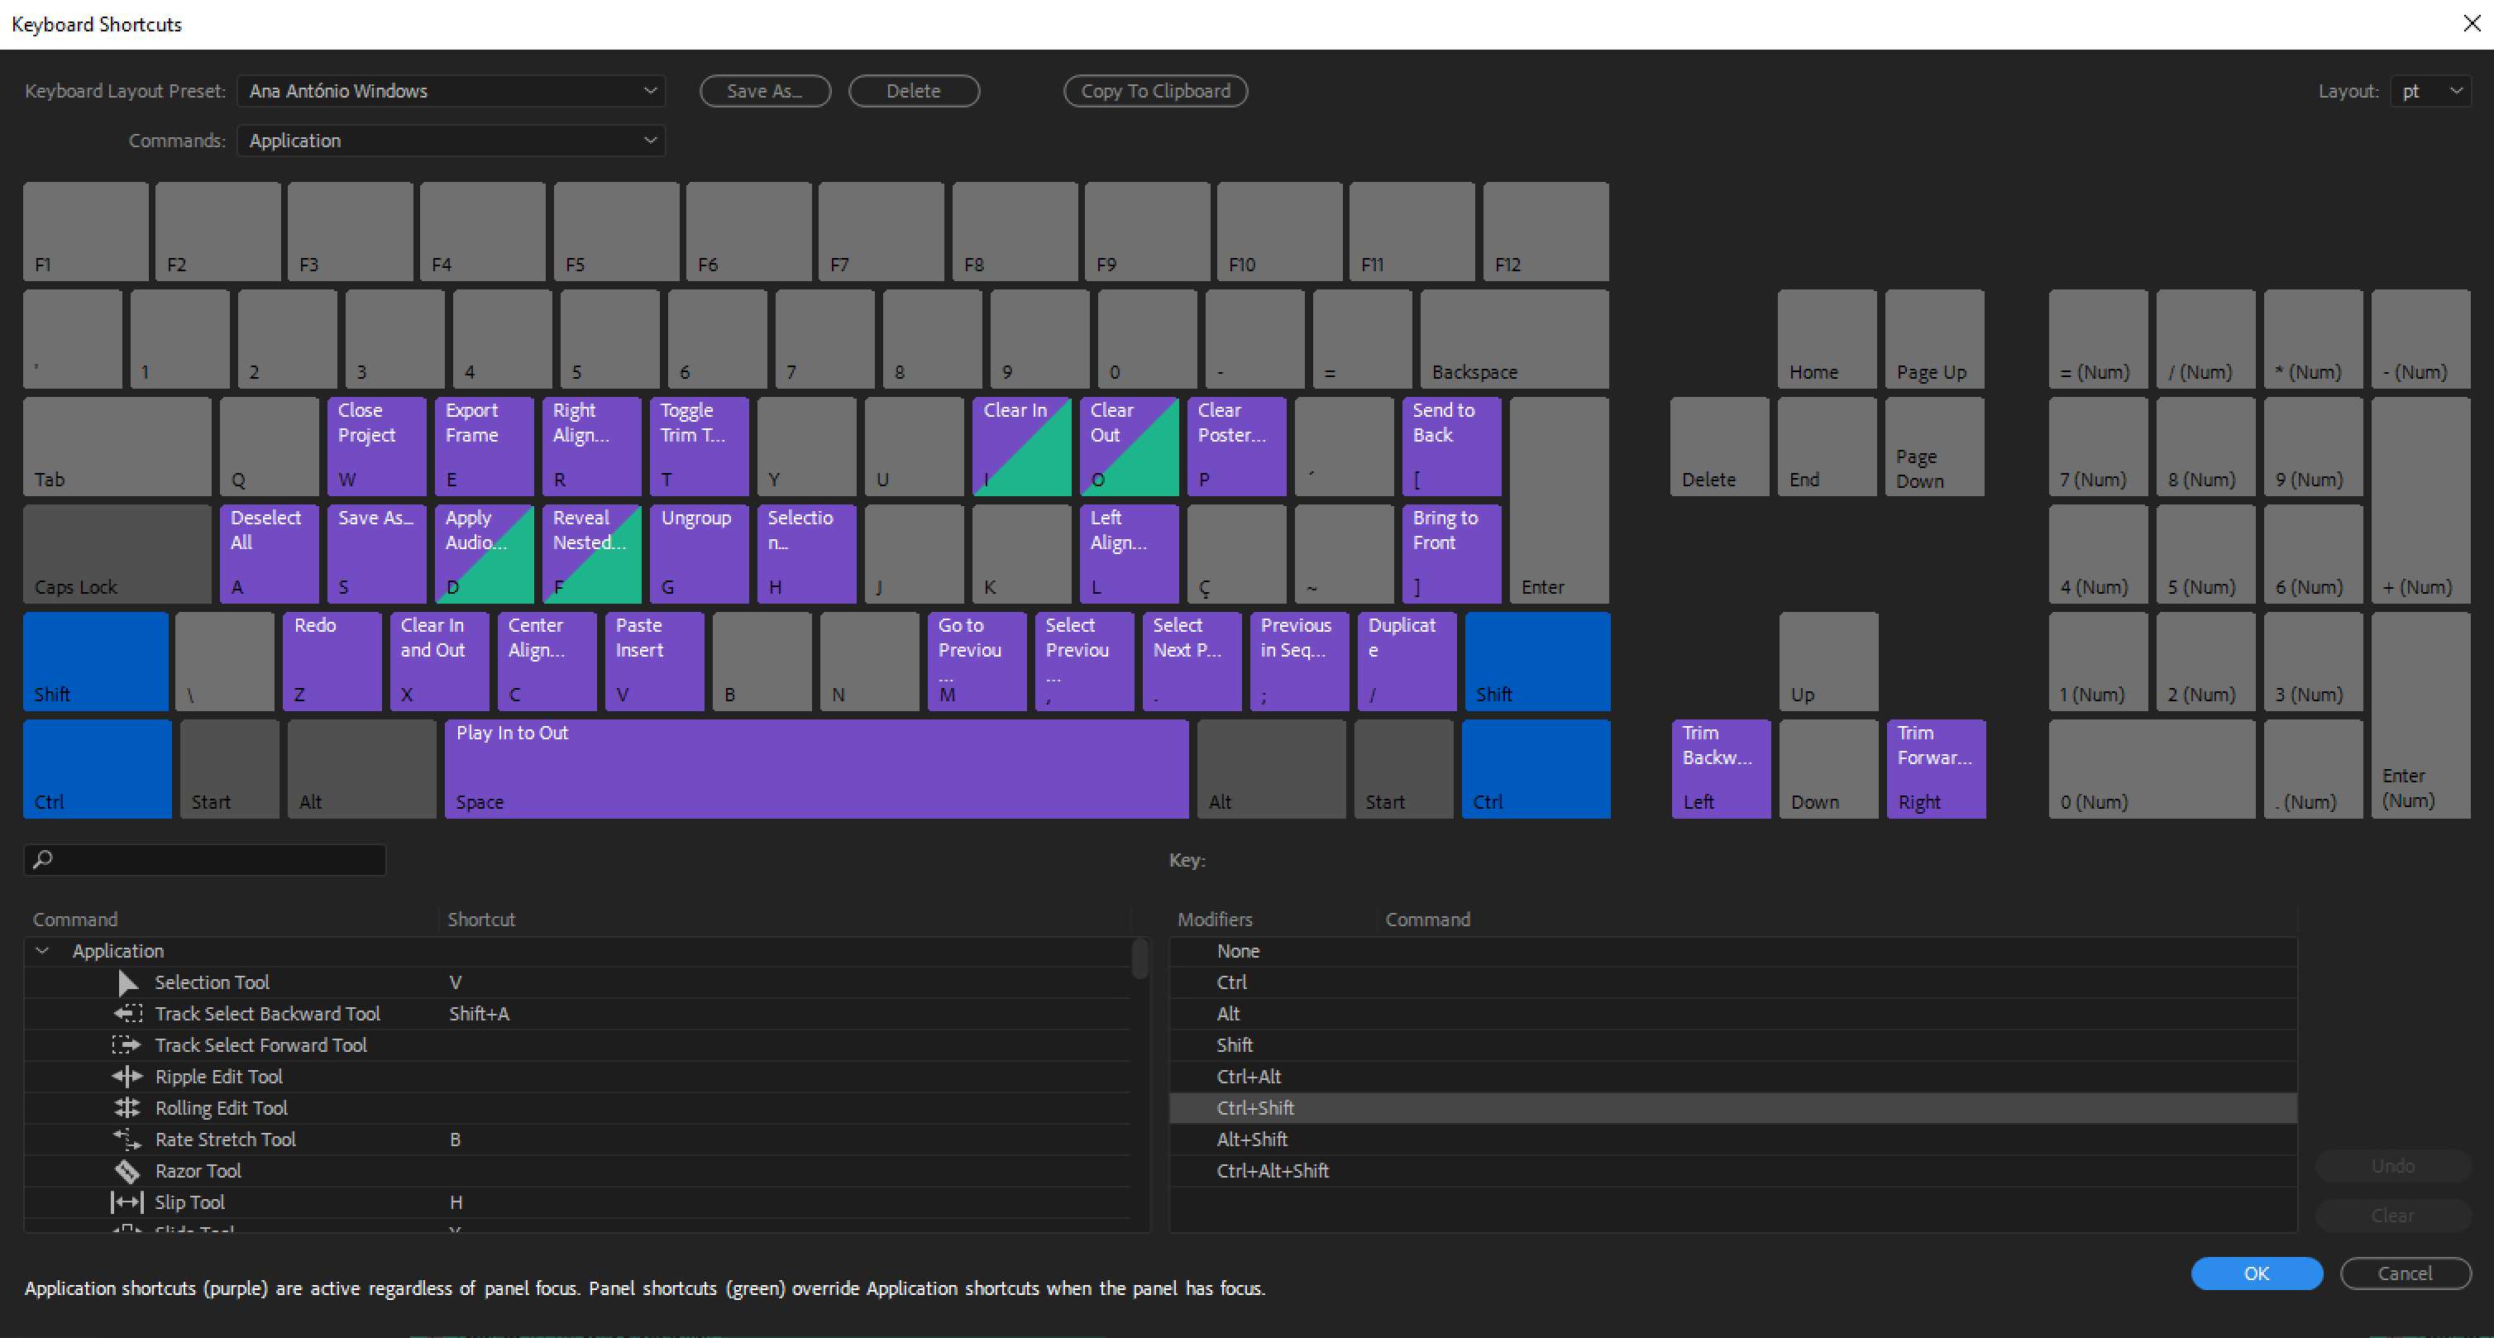Click the Rolling Edit Tool icon
Image resolution: width=2494 pixels, height=1338 pixels.
(127, 1107)
